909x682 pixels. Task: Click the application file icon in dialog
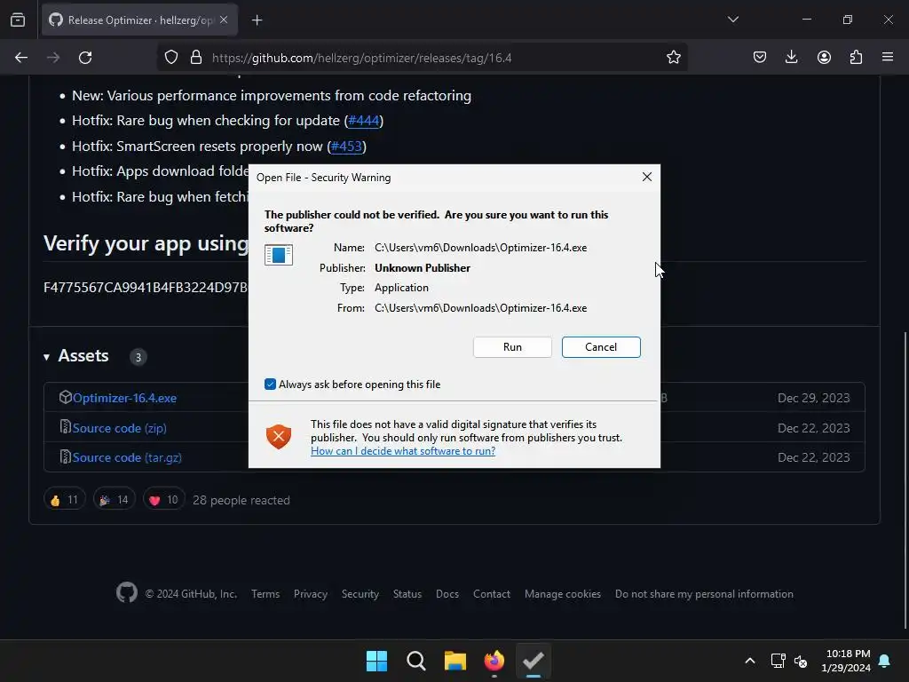279,255
